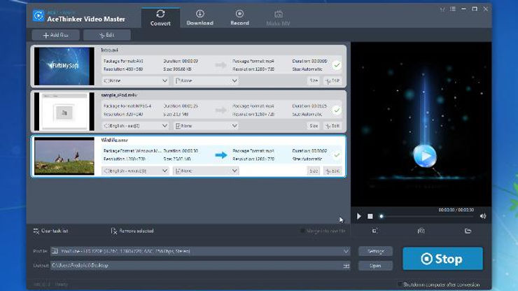Expand audio track dropdown for Intro.avi

(x=135, y=80)
